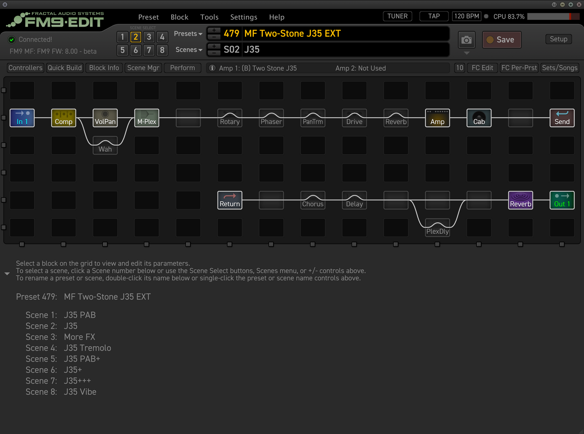Click the TAP tempo button
The image size is (584, 434).
click(x=434, y=16)
